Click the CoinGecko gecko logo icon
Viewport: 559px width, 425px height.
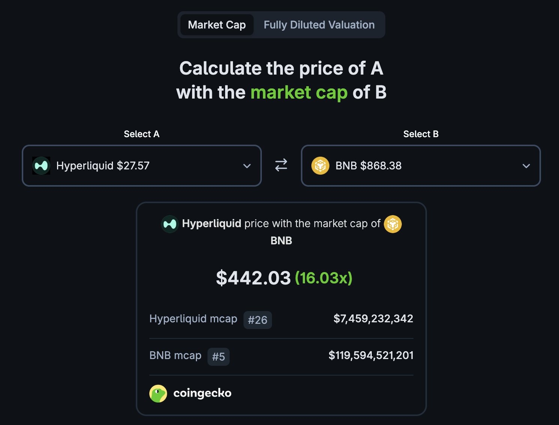pyautogui.click(x=158, y=394)
